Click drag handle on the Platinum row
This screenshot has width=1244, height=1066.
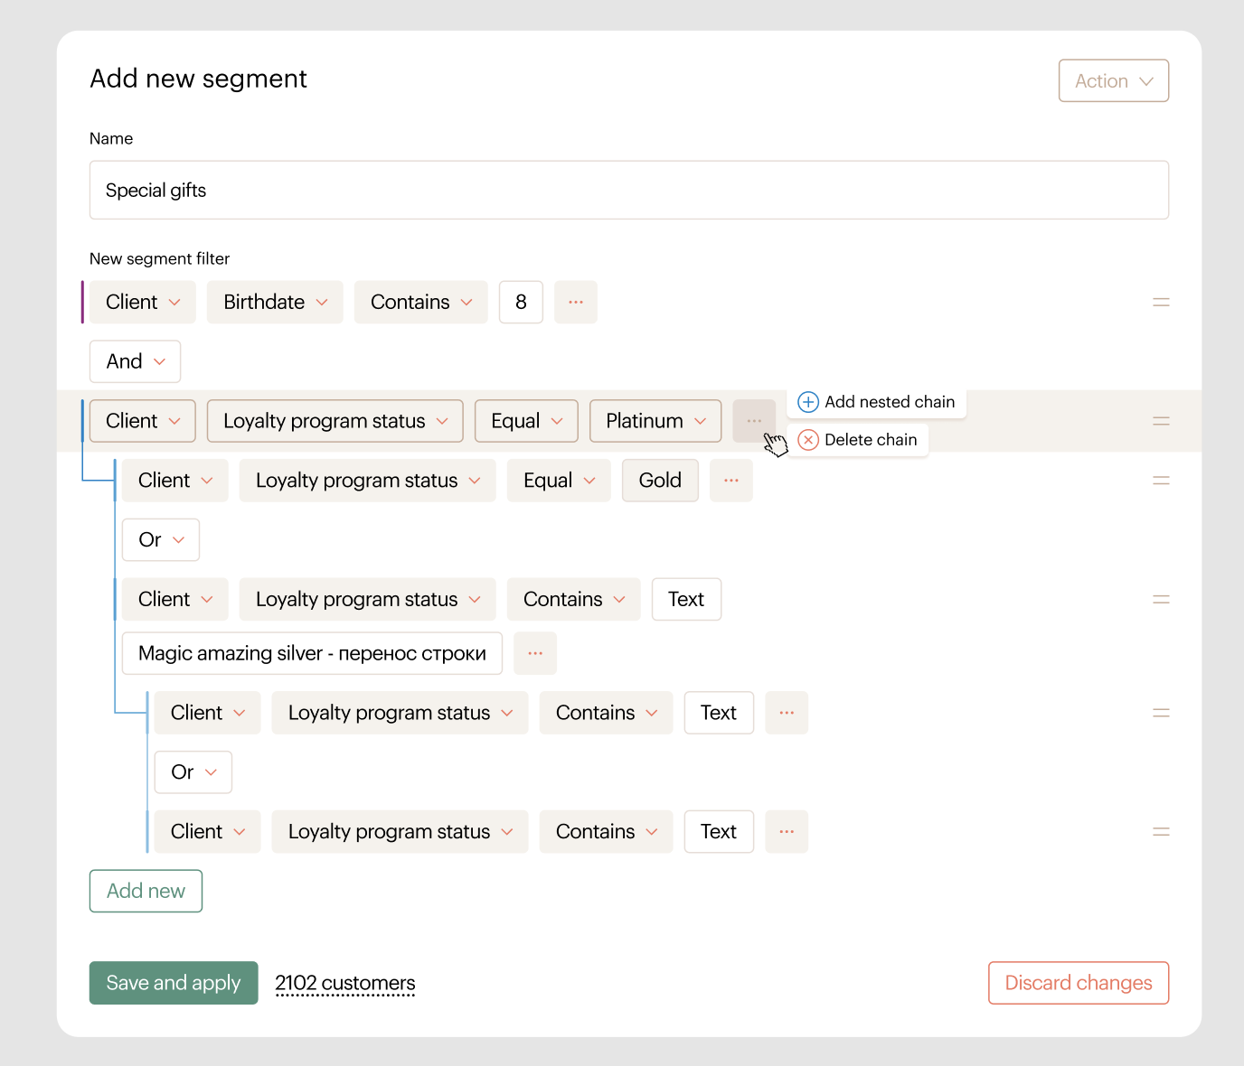tap(1161, 421)
